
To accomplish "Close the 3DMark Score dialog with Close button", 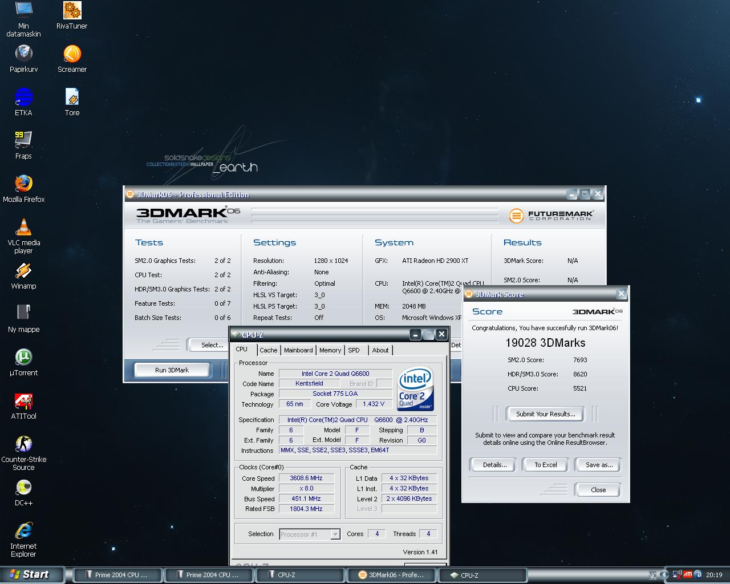I will (598, 490).
